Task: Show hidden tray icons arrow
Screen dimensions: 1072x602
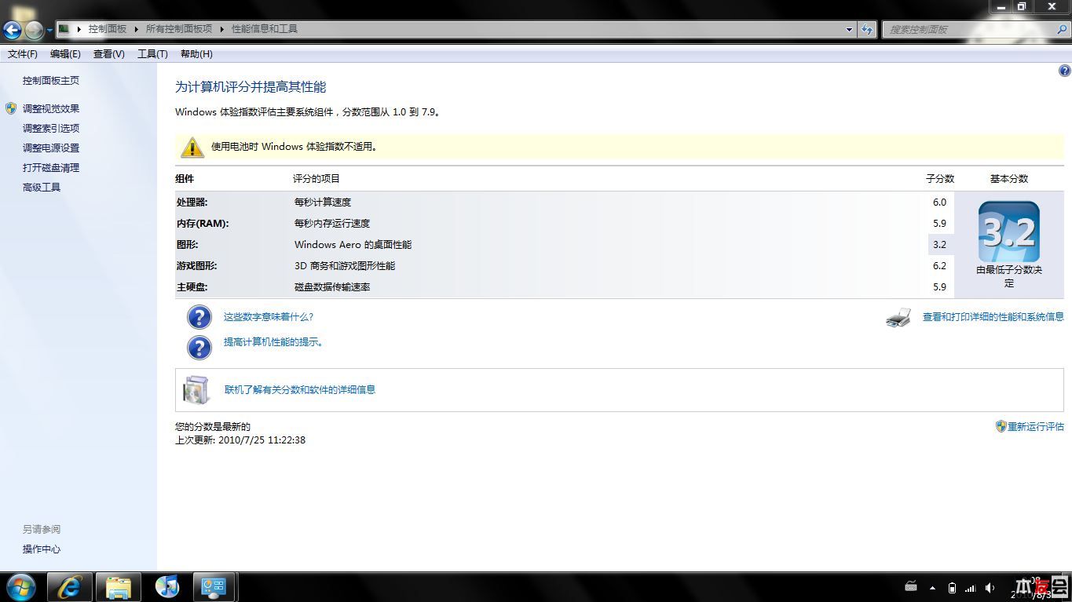Action: (932, 588)
